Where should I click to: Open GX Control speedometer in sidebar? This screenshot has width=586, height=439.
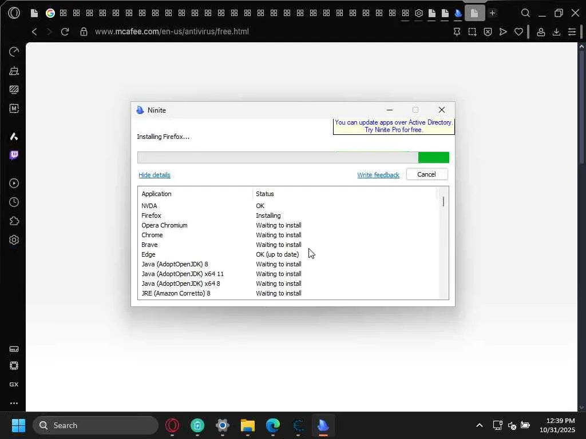tap(14, 52)
